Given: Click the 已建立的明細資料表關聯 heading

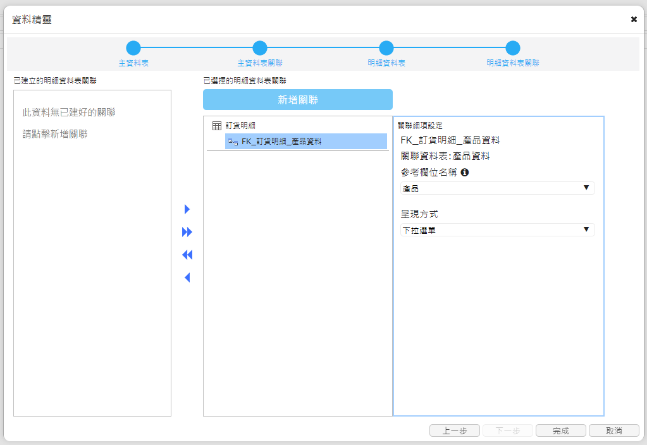Looking at the screenshot, I should click(55, 81).
